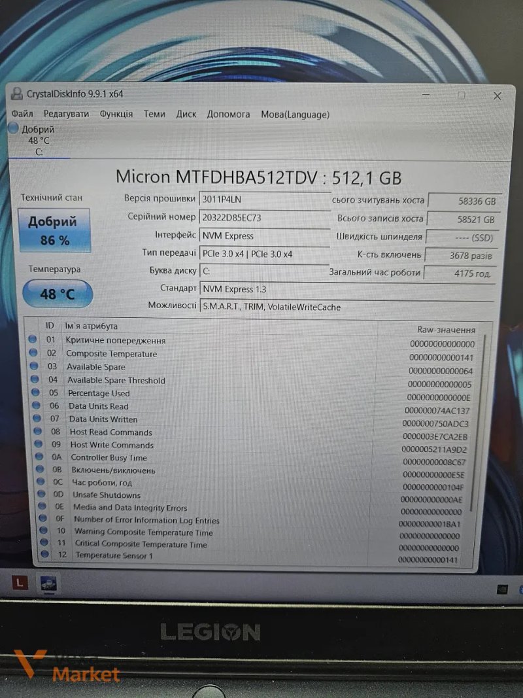Click raw value 000000074AC137

pyautogui.click(x=437, y=411)
